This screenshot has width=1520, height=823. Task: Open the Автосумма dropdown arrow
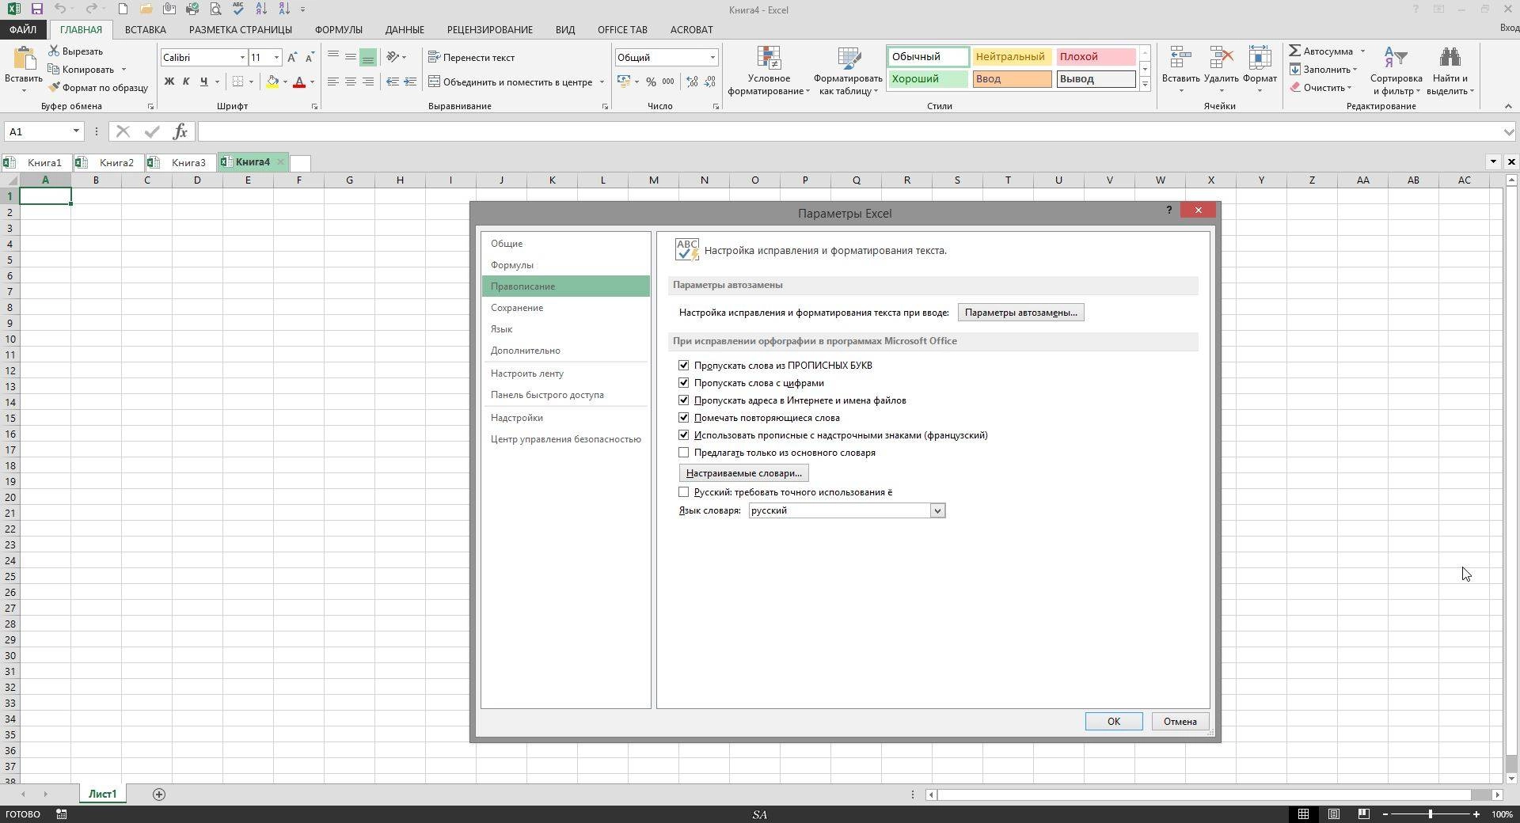tap(1362, 51)
